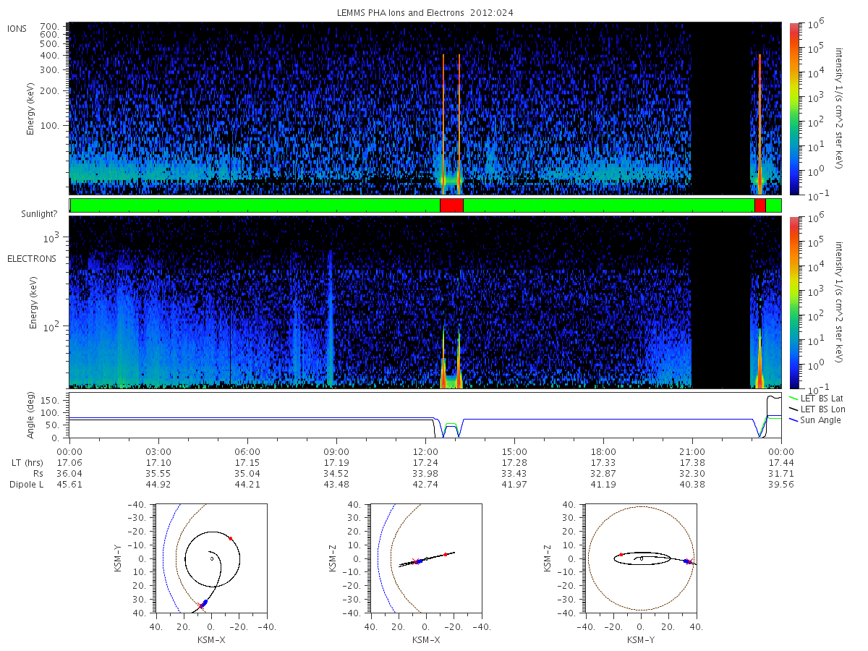Click the KSM-X versus KSM-Z orbit plot
Viewport: 868px width, 651px height.
[x=425, y=558]
